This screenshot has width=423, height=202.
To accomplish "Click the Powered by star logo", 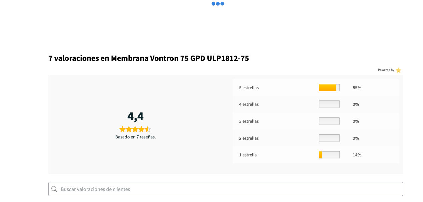I will point(398,70).
